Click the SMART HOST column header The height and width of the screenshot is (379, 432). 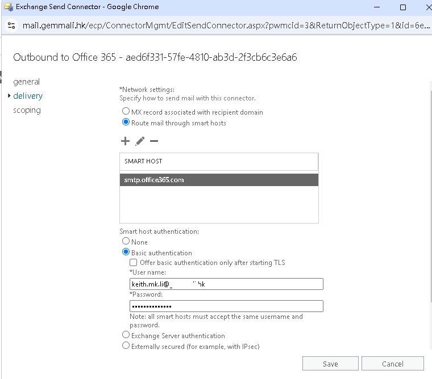coord(219,162)
